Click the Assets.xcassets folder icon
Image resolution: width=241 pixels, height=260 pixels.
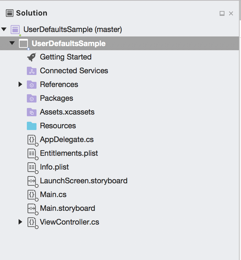pos(32,112)
